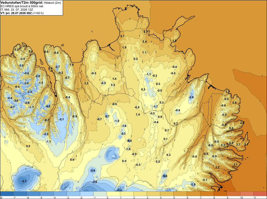Select the red swatch right of 11
Screen dimensions: 267x199
pyautogui.click(x=260, y=194)
